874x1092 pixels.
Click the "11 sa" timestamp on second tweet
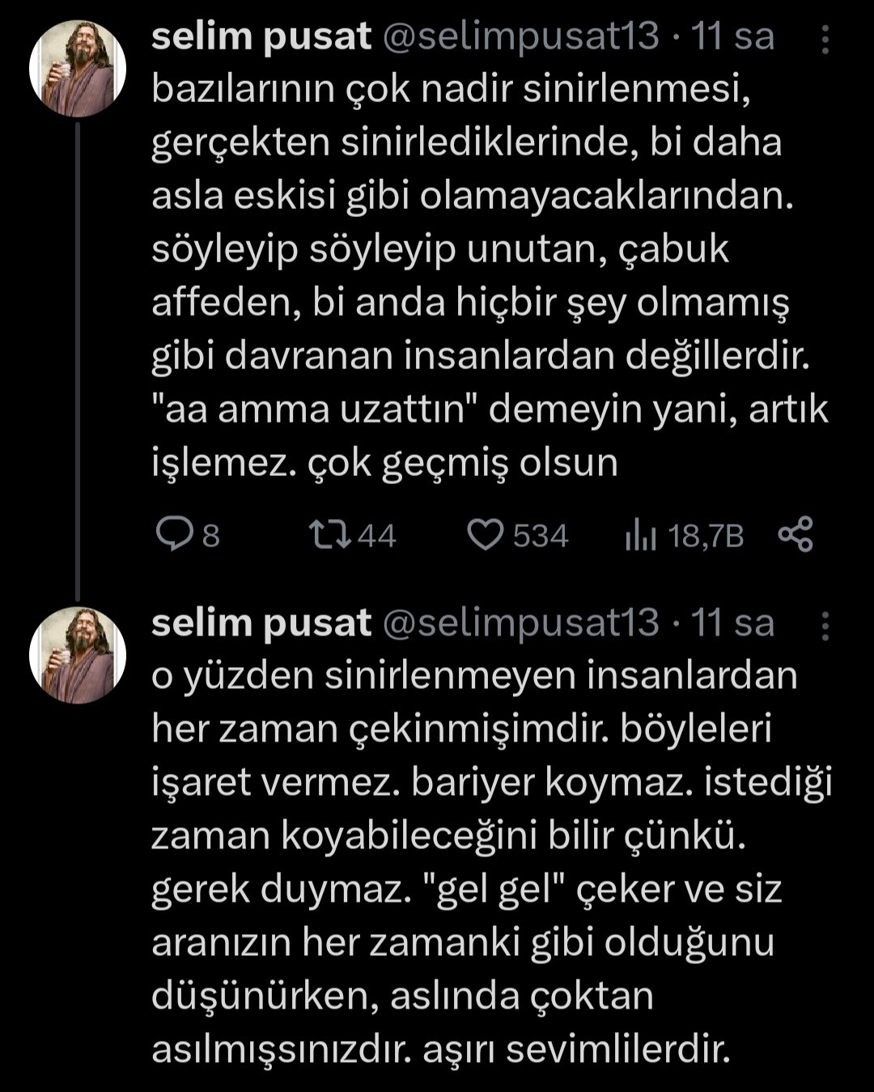(x=732, y=623)
